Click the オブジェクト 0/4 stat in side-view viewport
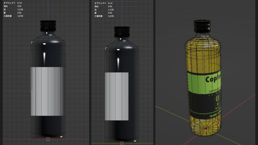Image resolution: width=258 pixels, height=145 pixels. 103,3
